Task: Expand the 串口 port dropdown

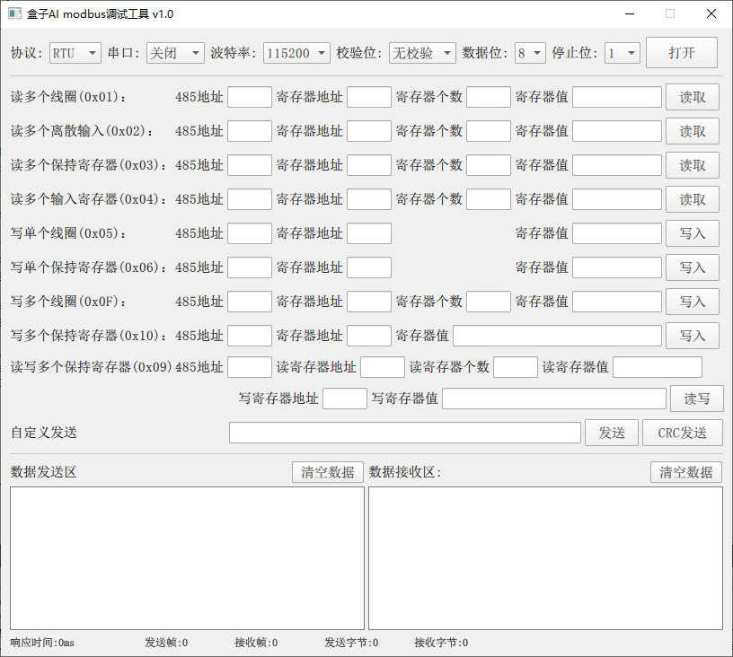Action: (175, 53)
